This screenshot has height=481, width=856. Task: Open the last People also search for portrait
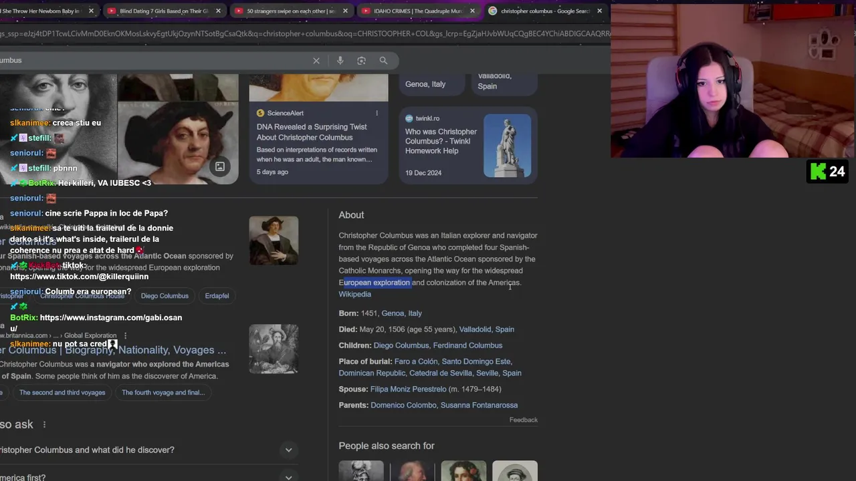515,471
